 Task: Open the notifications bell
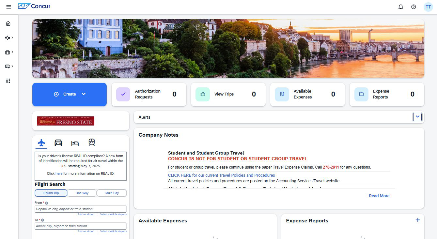coord(401,7)
